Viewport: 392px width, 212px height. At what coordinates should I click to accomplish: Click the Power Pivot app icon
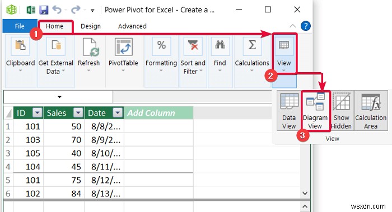(11, 10)
